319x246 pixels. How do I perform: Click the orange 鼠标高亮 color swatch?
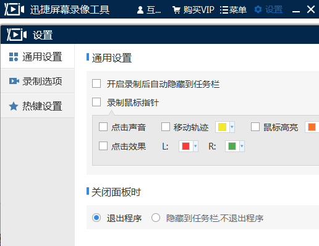click(x=312, y=127)
